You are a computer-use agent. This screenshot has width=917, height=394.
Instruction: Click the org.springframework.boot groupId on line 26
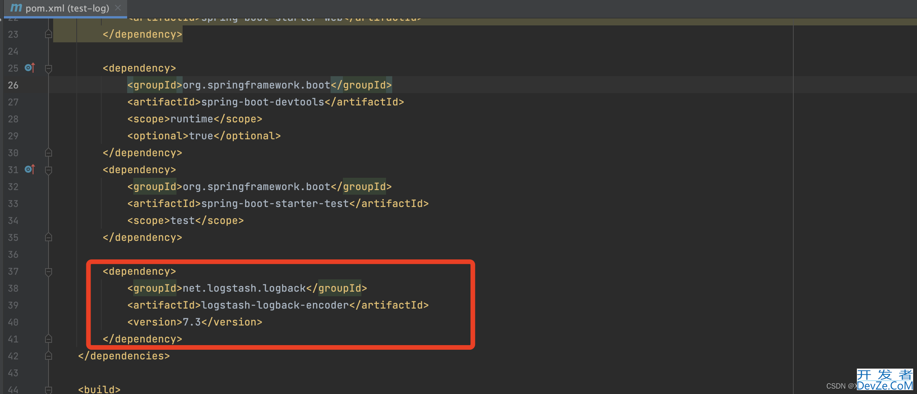257,85
